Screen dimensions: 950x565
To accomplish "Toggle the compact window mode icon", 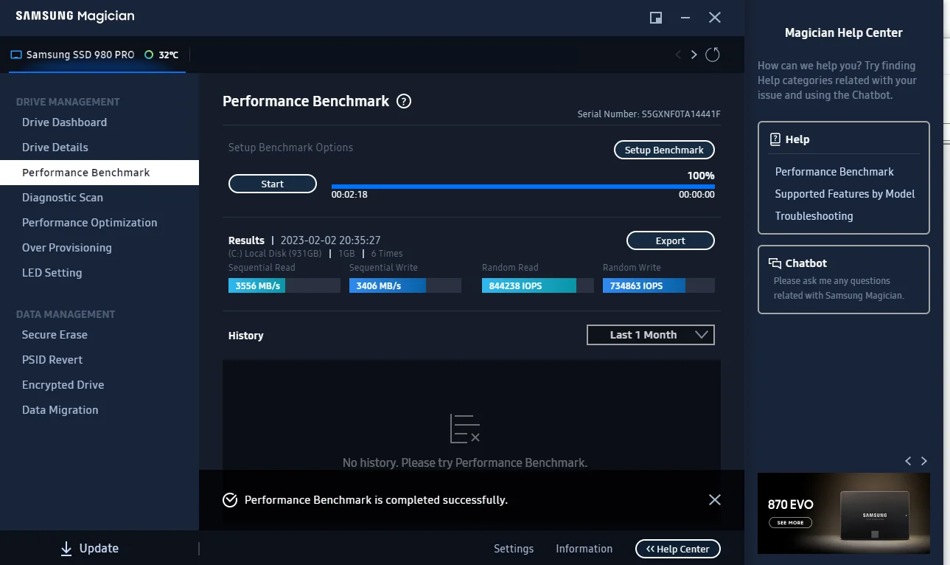I will 656,18.
